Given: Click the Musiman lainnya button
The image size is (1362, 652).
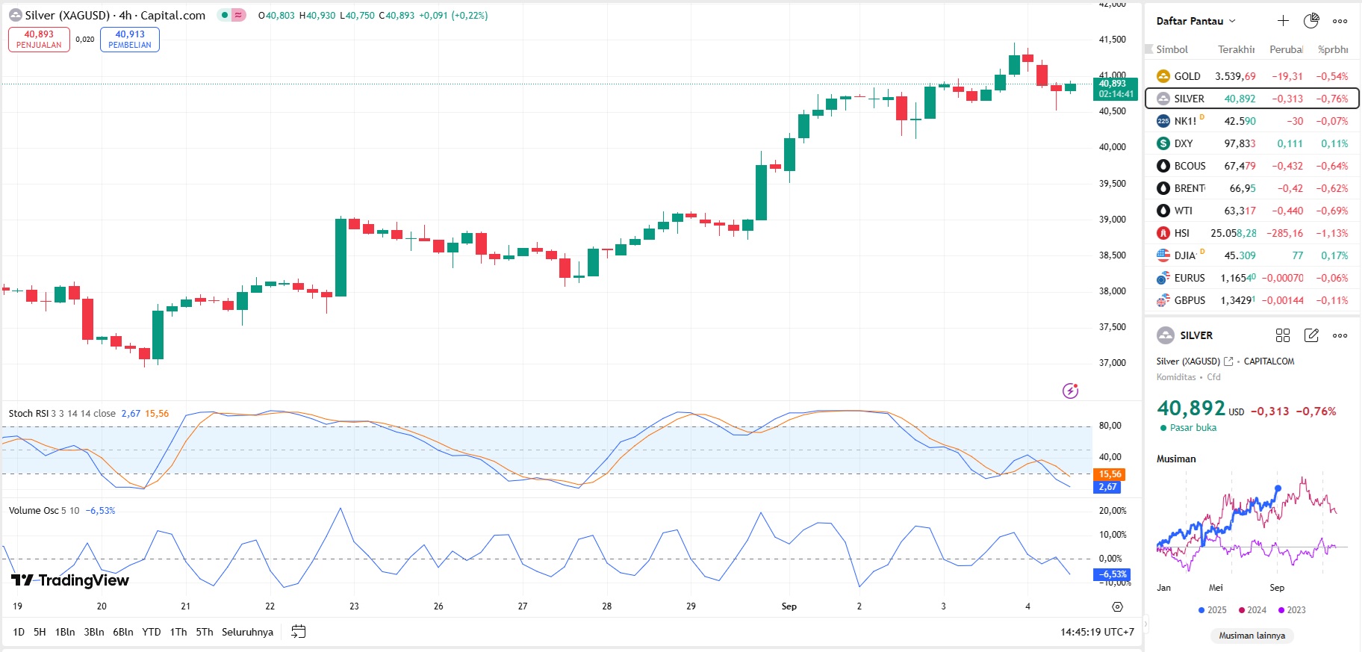Looking at the screenshot, I should 1252,636.
